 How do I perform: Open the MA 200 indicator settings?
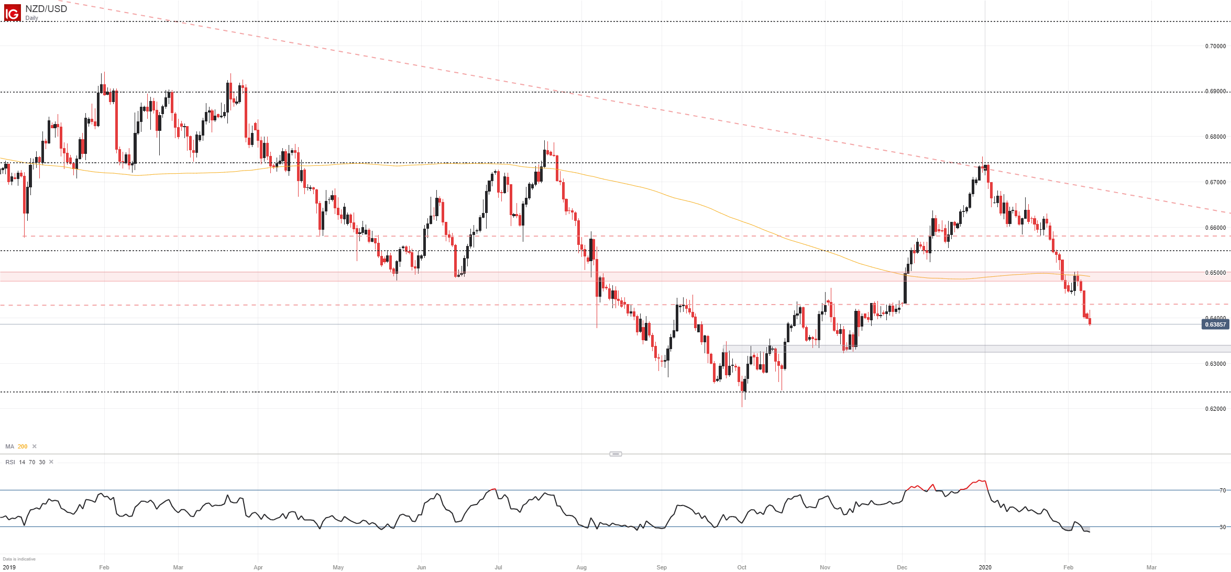(x=16, y=446)
